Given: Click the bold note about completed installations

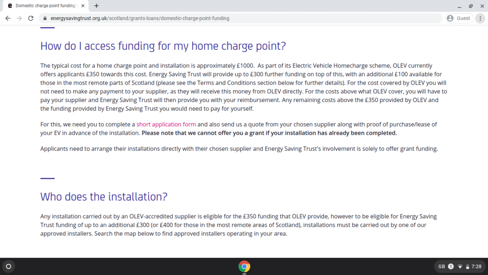Looking at the screenshot, I should tap(269, 133).
